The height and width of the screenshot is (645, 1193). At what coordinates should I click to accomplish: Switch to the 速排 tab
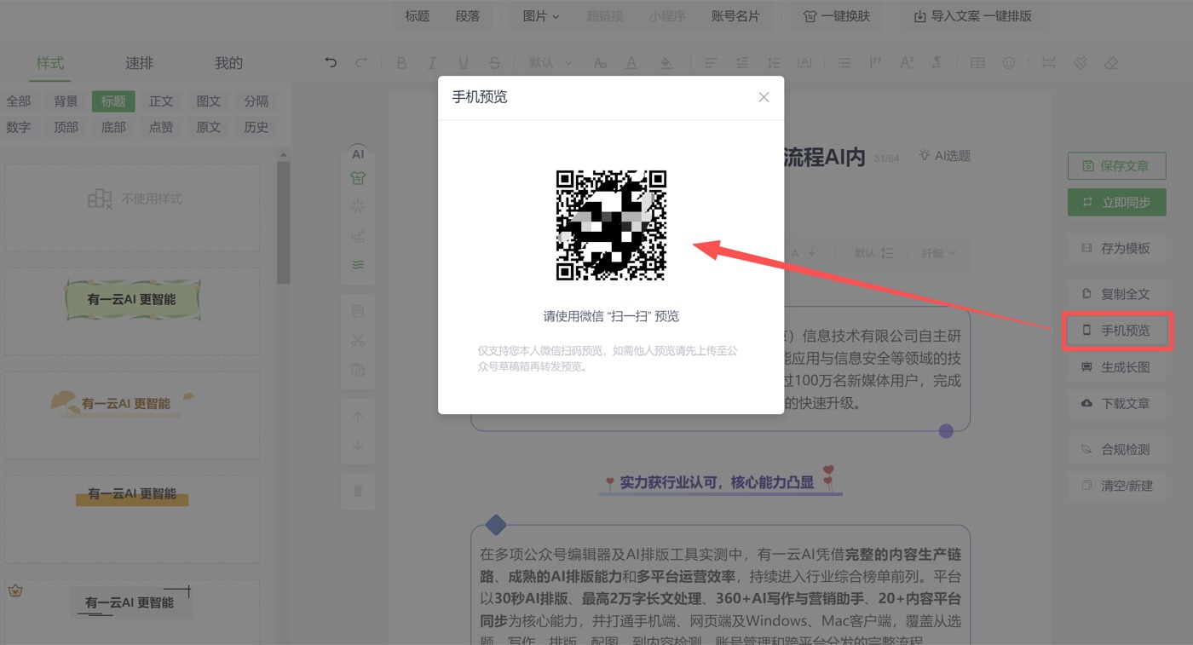click(139, 63)
